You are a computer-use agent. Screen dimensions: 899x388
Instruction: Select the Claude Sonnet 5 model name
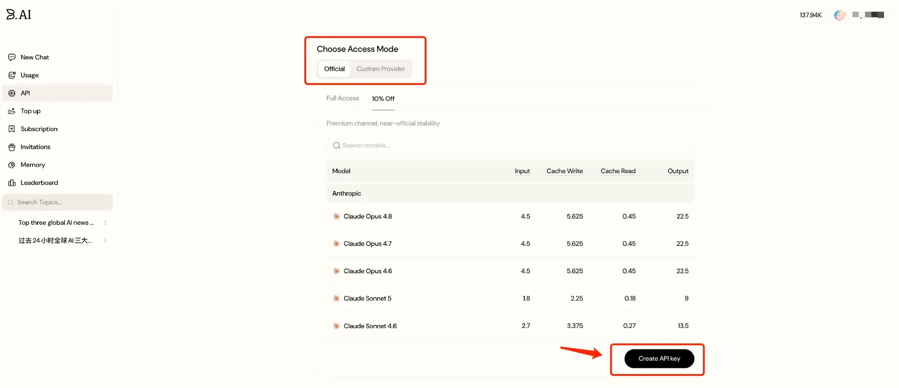[367, 298]
